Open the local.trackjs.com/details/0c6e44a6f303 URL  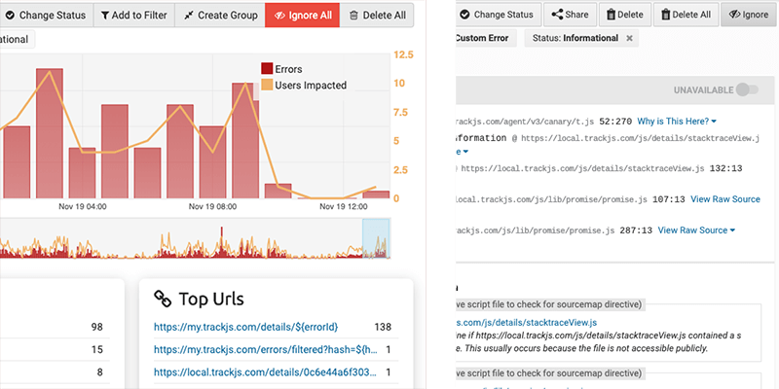(x=265, y=371)
